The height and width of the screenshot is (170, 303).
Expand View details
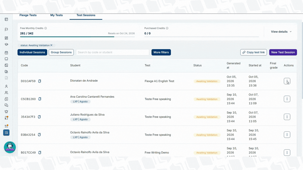point(281,31)
